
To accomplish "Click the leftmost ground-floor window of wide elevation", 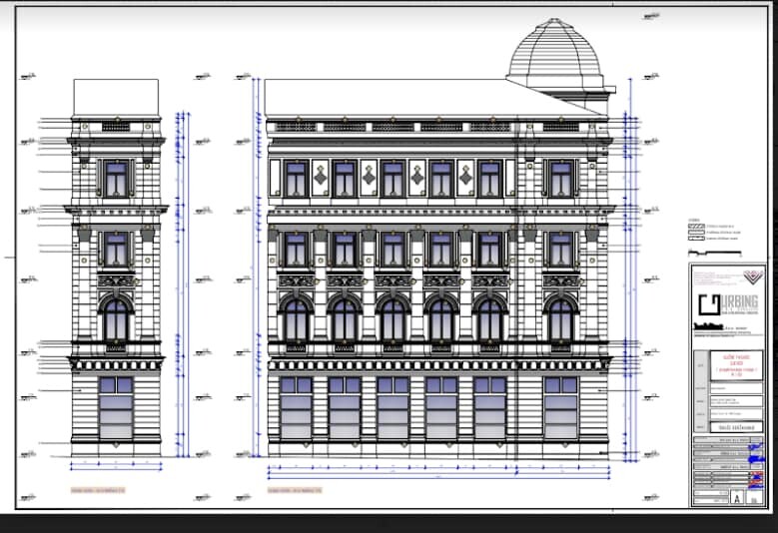I will pos(296,406).
